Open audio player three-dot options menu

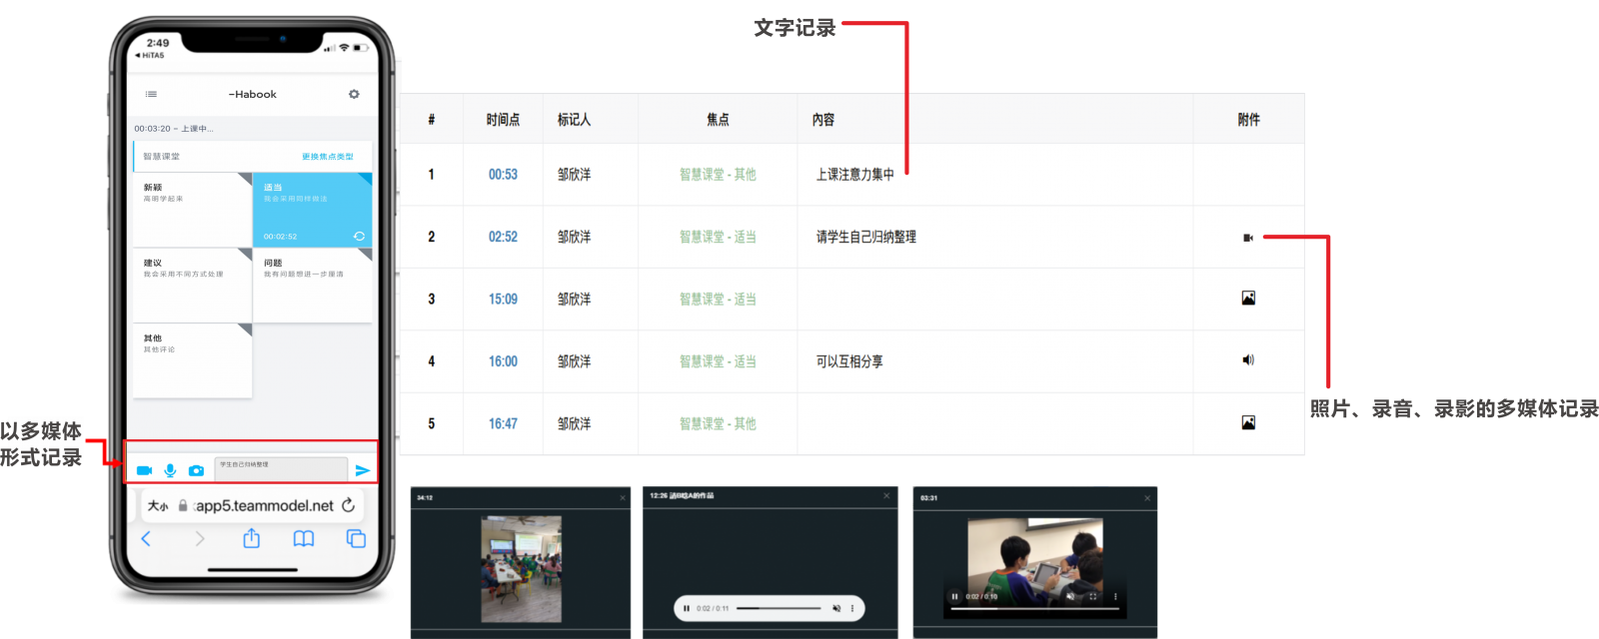[852, 608]
